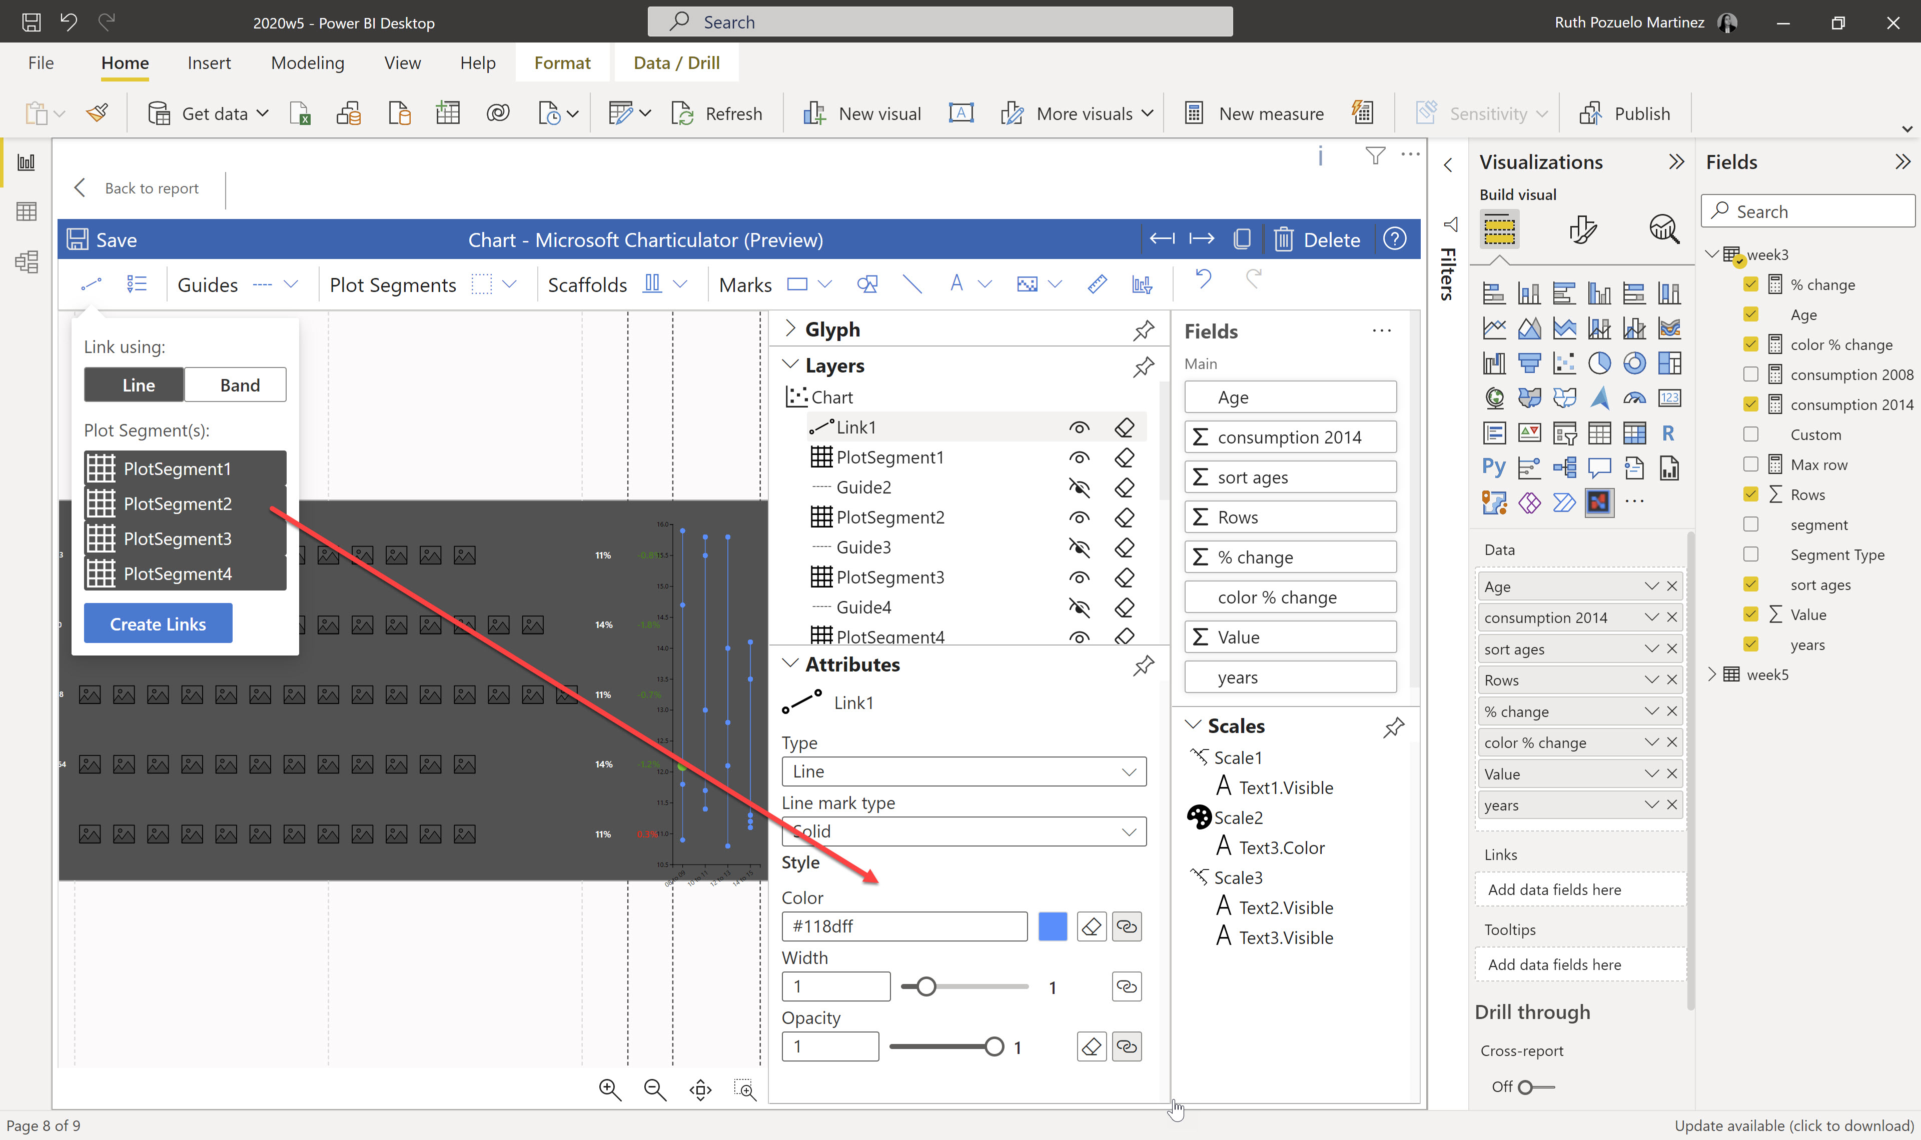The height and width of the screenshot is (1140, 1921).
Task: Click the Color hex input field
Action: pos(903,926)
